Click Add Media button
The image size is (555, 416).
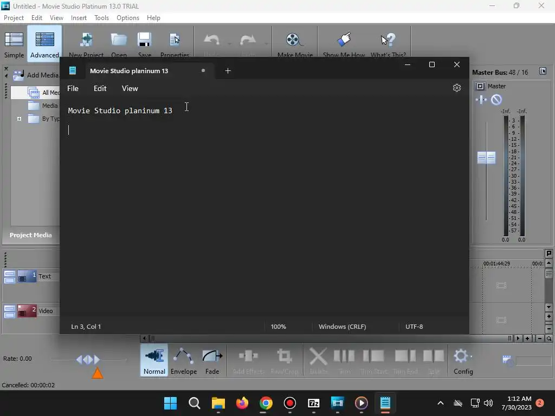(x=36, y=75)
